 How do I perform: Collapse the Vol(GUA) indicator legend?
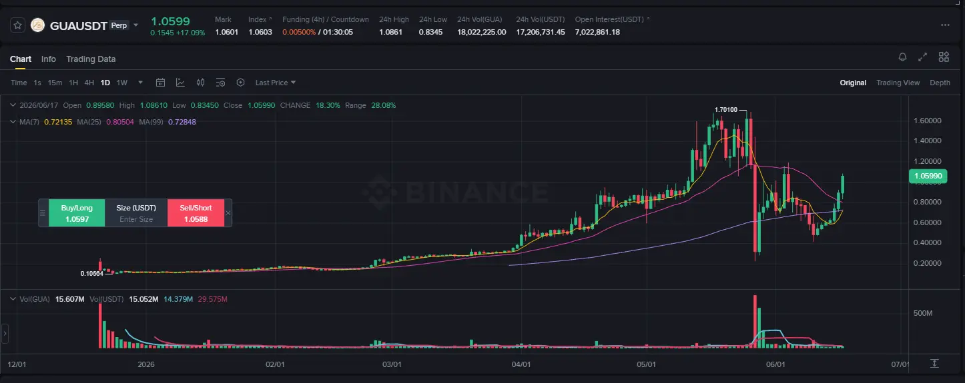(x=13, y=299)
